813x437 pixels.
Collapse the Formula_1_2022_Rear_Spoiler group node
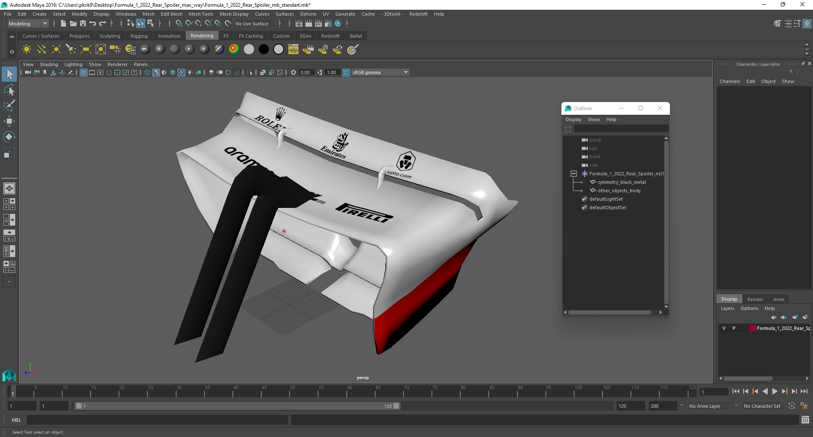[574, 174]
